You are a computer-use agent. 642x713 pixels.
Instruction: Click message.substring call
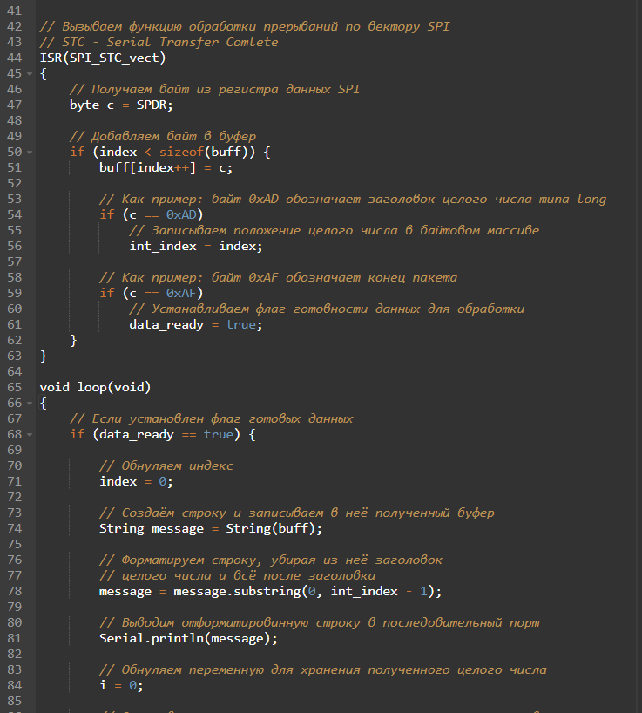click(237, 591)
